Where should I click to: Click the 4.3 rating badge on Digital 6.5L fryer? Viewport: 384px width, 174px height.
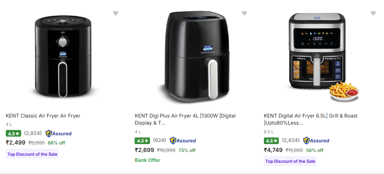271,141
